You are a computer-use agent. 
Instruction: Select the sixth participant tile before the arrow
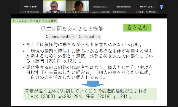tap(147, 7)
